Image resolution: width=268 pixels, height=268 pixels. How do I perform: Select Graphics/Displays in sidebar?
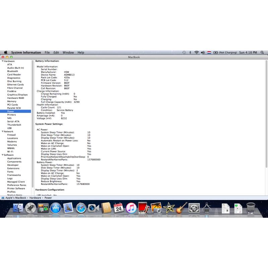(17, 94)
